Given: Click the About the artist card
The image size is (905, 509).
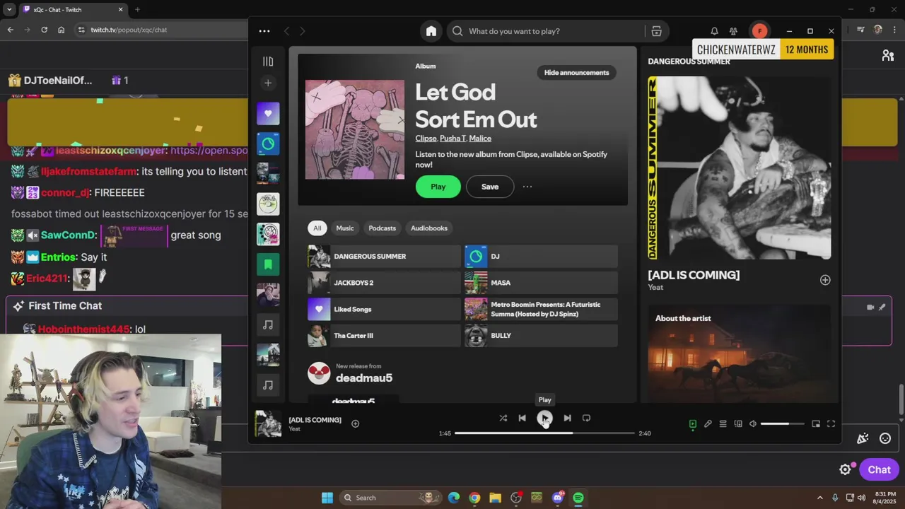Looking at the screenshot, I should (740, 353).
